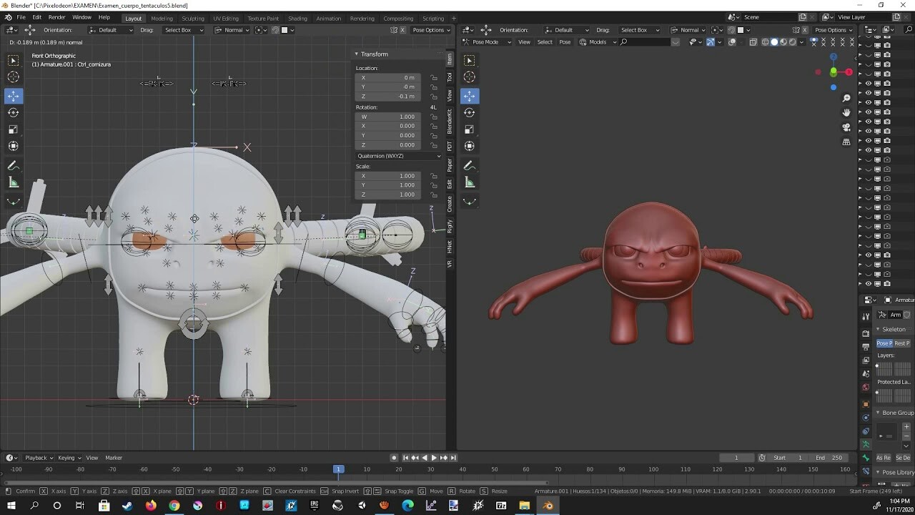
Task: Activate the Measure tool
Action: point(13,182)
